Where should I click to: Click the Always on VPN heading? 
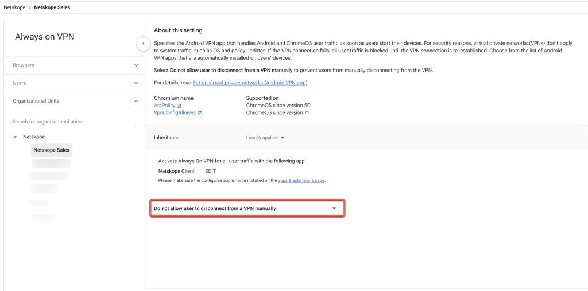[x=45, y=37]
